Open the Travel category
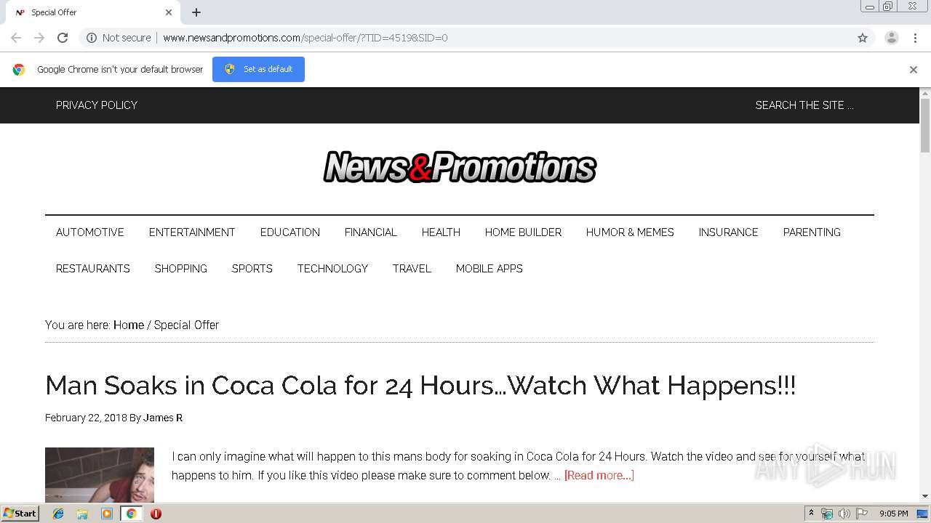This screenshot has height=523, width=931. pyautogui.click(x=412, y=269)
